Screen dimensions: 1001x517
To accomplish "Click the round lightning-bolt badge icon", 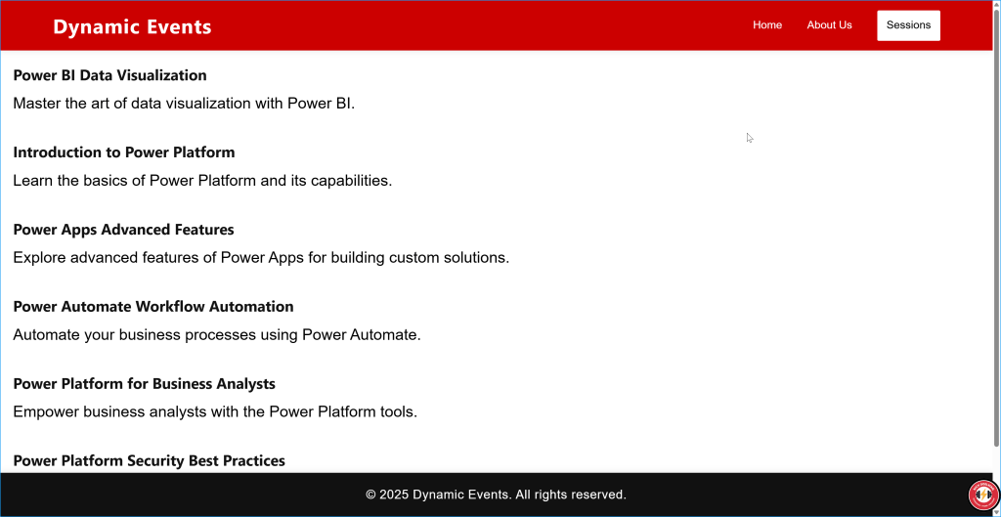I will [x=980, y=495].
